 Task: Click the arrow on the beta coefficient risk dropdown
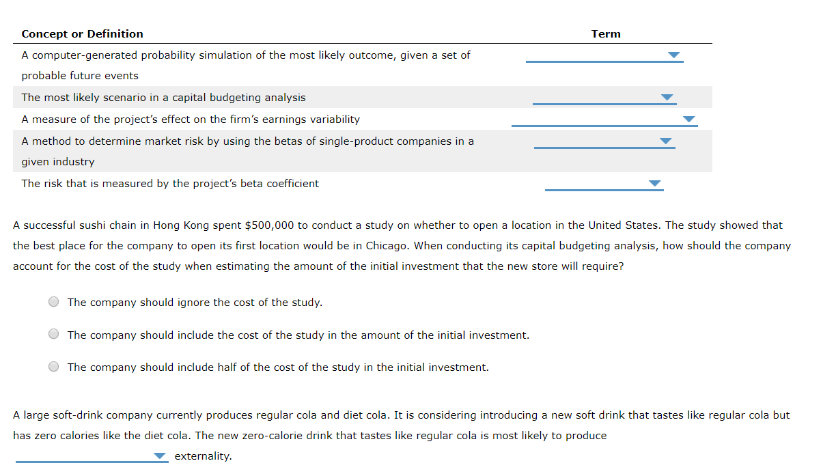tap(655, 183)
